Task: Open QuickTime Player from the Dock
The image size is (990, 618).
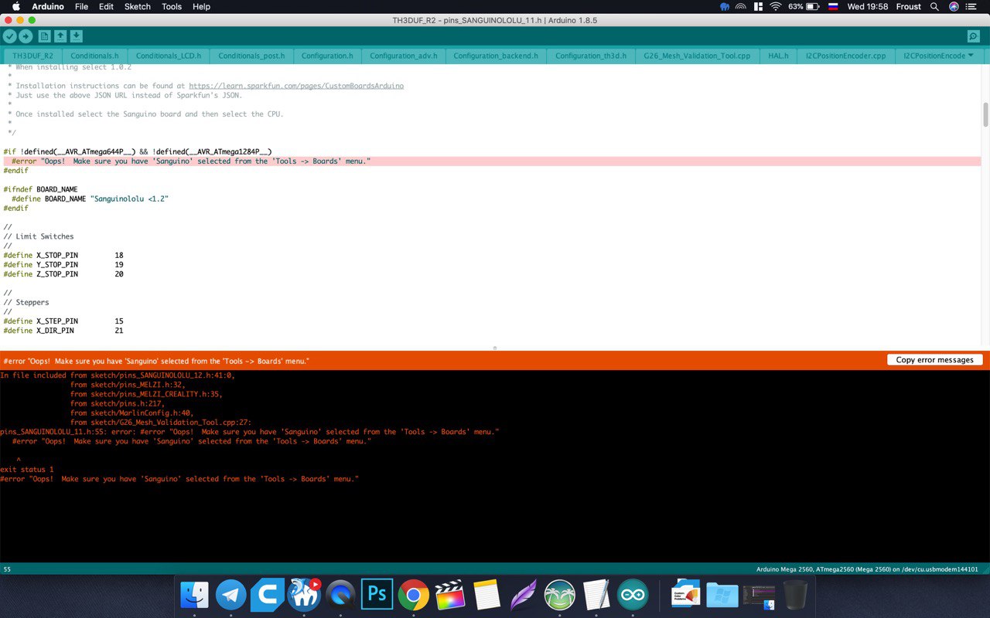Action: click(x=340, y=595)
